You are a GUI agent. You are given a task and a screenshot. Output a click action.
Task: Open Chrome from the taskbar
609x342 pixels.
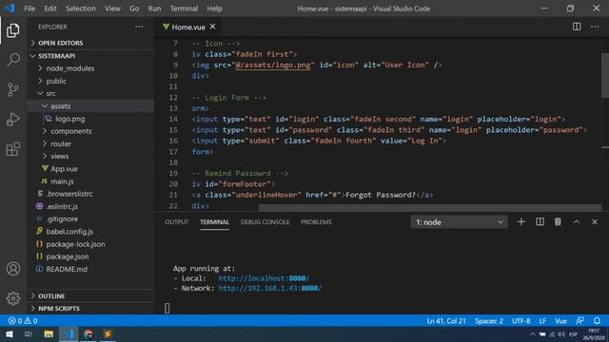pyautogui.click(x=88, y=333)
